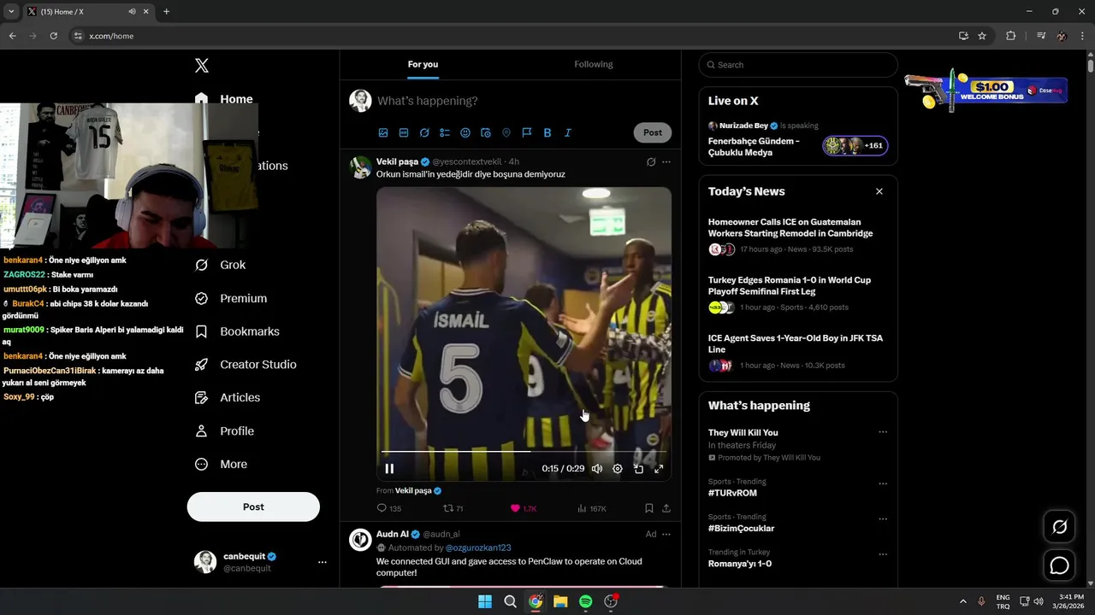The width and height of the screenshot is (1095, 615).
Task: Add a photo to the new post
Action: 383,132
